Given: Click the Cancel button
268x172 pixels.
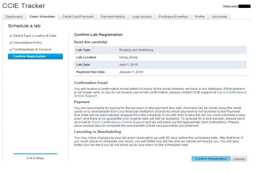Looking at the screenshot, I should (239, 159).
